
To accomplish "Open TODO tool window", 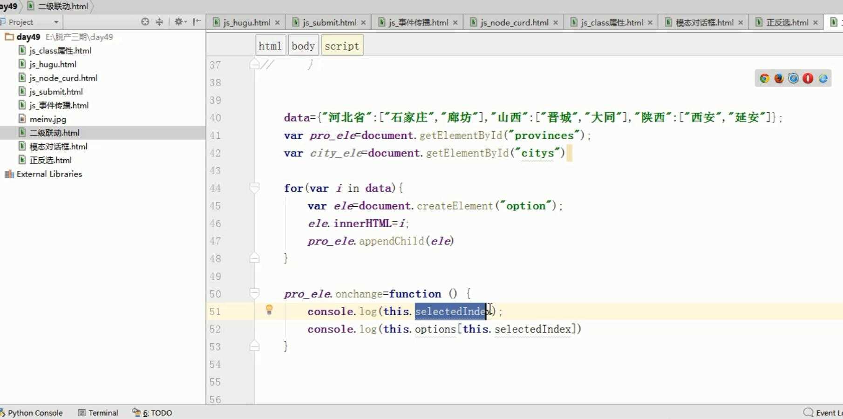I will [152, 412].
